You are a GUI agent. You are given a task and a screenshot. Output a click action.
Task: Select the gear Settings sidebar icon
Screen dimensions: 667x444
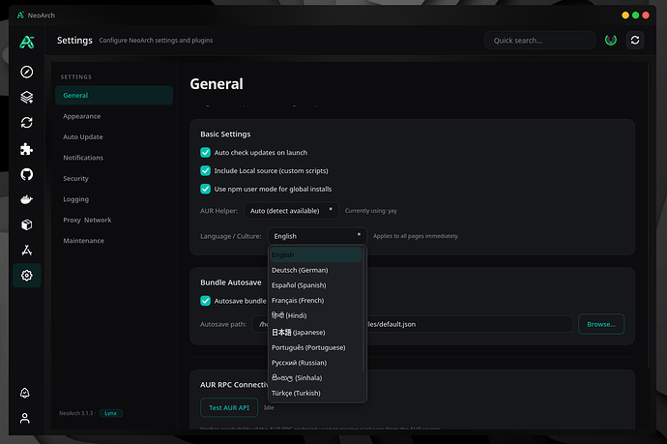tap(27, 276)
